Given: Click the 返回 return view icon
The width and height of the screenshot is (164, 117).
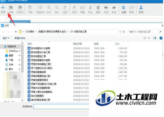Looking at the screenshot, I should coord(65,8).
